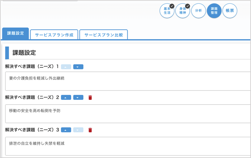Go to the 分析 step
The width and height of the screenshot is (251, 158).
pyautogui.click(x=198, y=11)
